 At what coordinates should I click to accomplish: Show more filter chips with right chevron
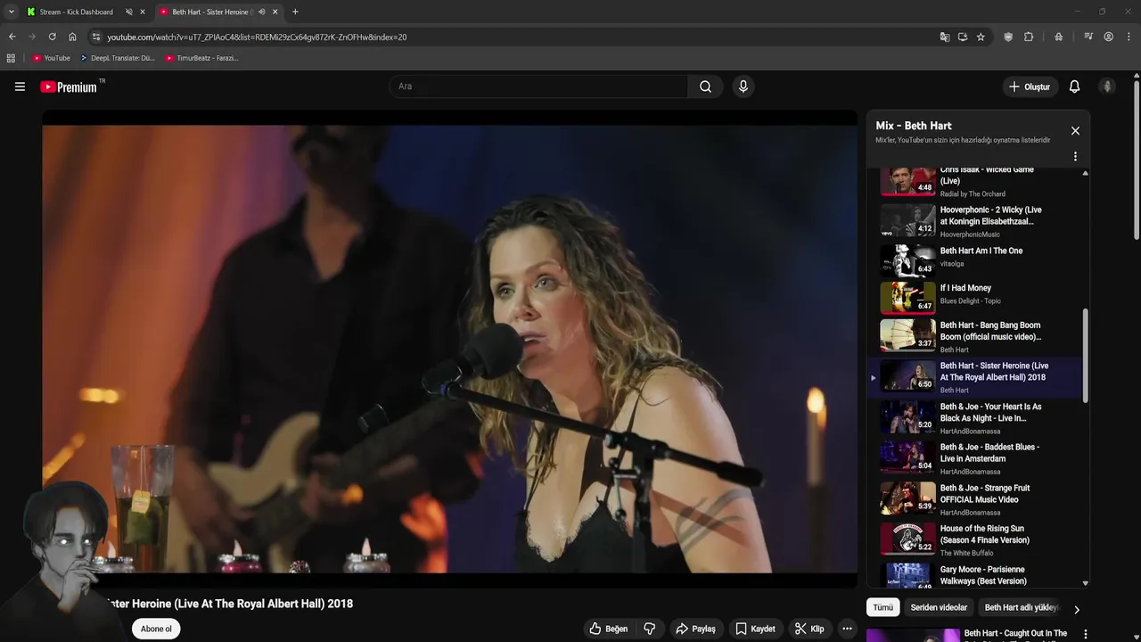click(x=1076, y=610)
